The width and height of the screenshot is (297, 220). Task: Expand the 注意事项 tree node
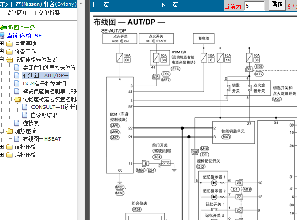[1, 44]
